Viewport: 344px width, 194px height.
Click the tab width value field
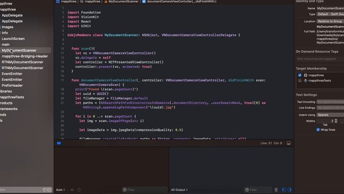pyautogui.click(x=325, y=121)
